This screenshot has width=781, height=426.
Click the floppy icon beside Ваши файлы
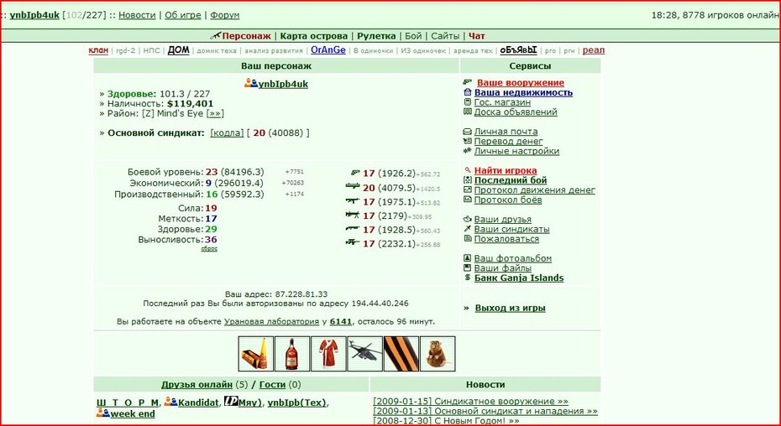(x=467, y=268)
